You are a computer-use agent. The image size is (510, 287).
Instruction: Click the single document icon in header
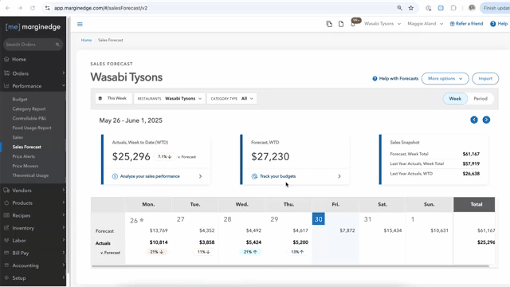341,24
